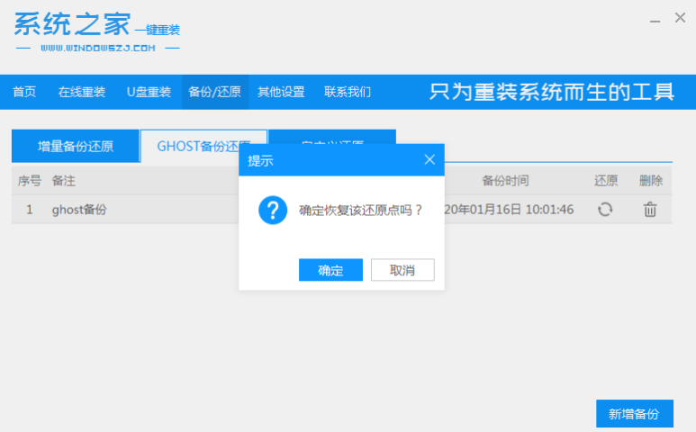Click the backup time 10:01:46 cell
The width and height of the screenshot is (696, 432).
coord(509,210)
